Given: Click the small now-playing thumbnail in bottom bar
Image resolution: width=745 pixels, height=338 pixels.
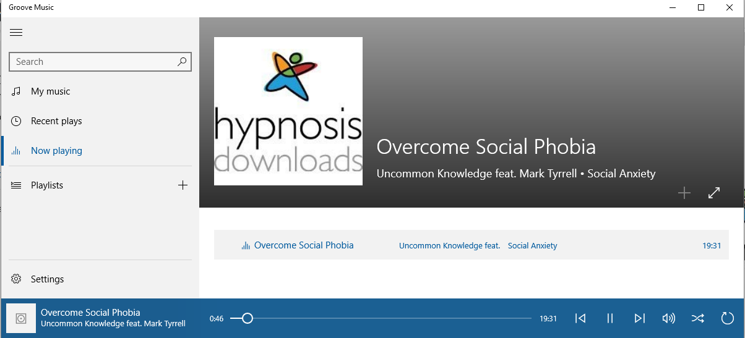Looking at the screenshot, I should coord(21,318).
